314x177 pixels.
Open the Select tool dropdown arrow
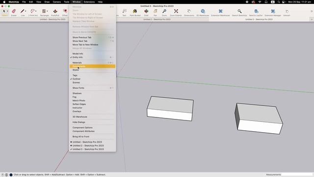pos(7,11)
